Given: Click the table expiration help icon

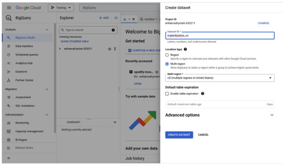Looking at the screenshot, I should (x=202, y=94).
